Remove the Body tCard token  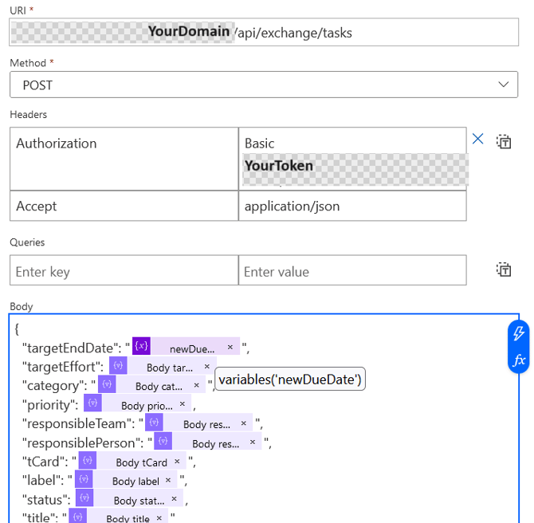click(x=177, y=462)
